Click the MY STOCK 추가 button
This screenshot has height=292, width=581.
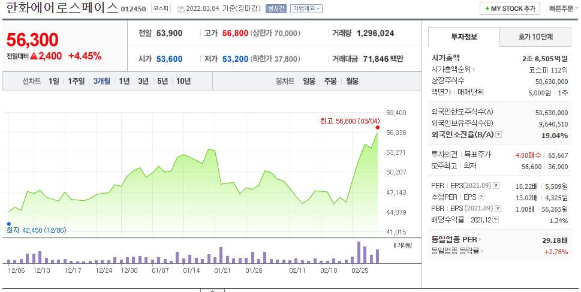tap(510, 8)
